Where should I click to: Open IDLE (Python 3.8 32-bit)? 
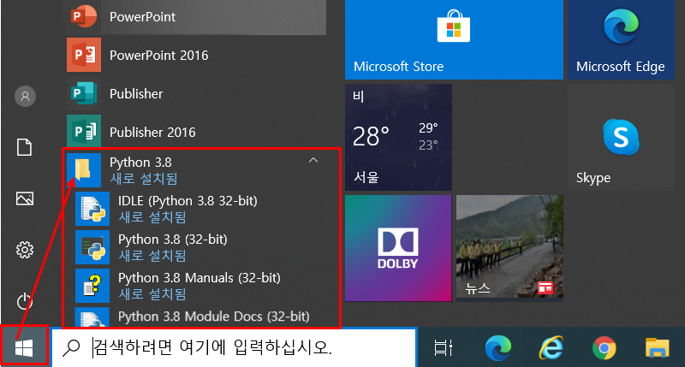(201, 209)
